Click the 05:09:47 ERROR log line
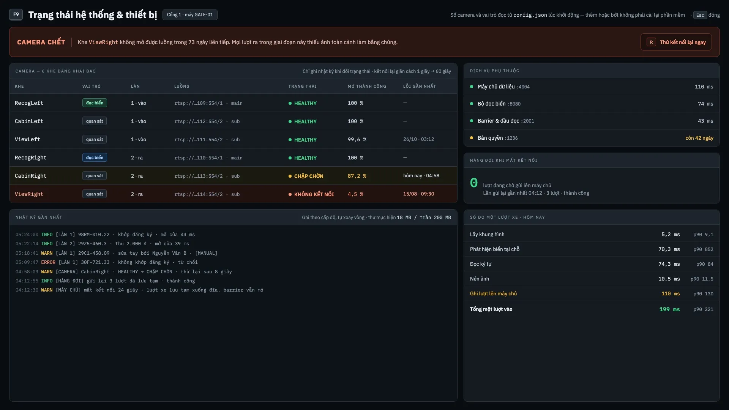 (x=107, y=262)
